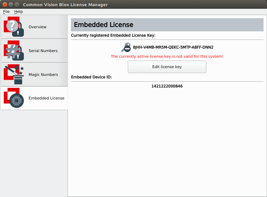
Task: Open the Help menu
Action: (19, 12)
